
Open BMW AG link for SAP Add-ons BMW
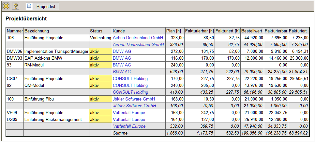tap(122, 58)
